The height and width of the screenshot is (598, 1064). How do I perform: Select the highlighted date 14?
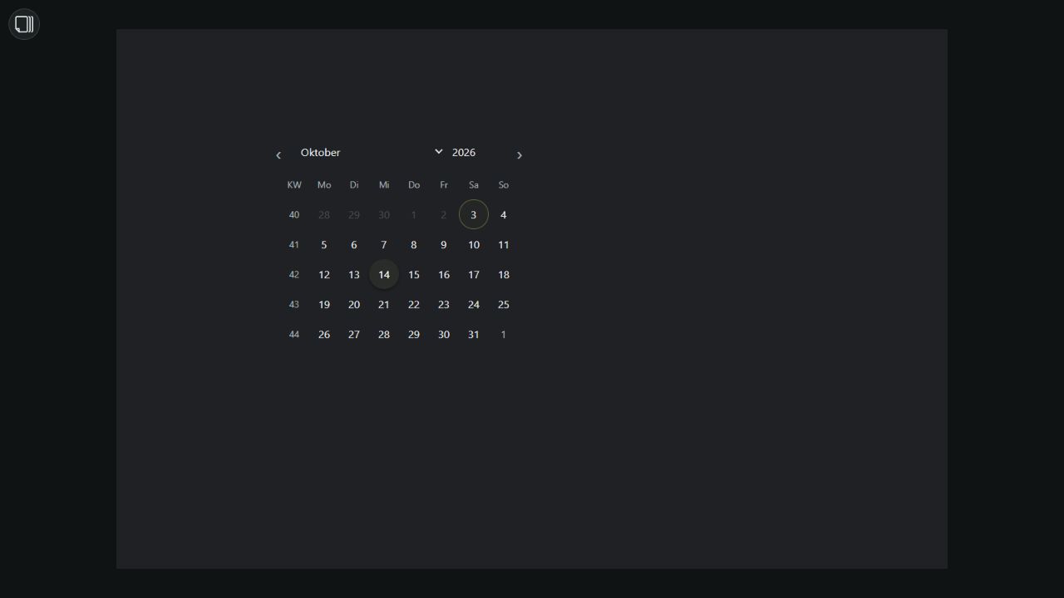(384, 275)
